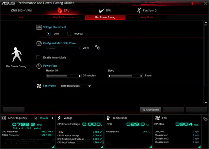Switch to previous core with left arrow
The width and height of the screenshot is (209, 149).
(36, 118)
